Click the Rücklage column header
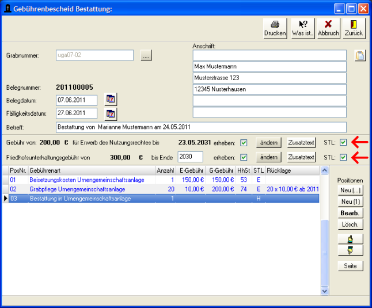The width and height of the screenshot is (372, 308). (292, 170)
